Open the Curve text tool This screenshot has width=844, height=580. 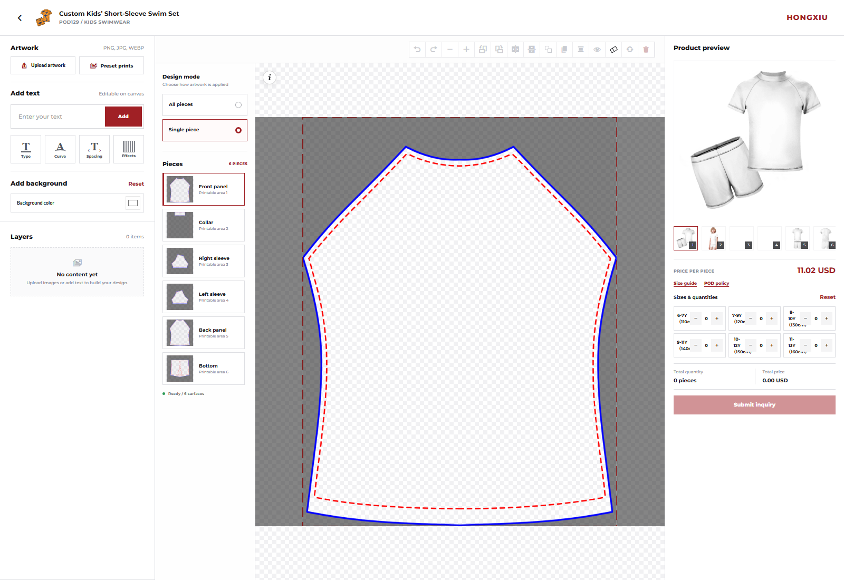pos(60,149)
